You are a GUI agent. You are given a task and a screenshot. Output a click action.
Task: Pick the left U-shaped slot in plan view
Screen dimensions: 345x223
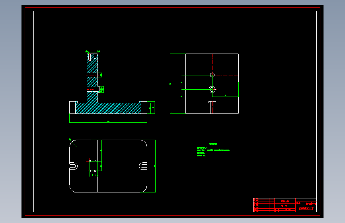click(74, 166)
